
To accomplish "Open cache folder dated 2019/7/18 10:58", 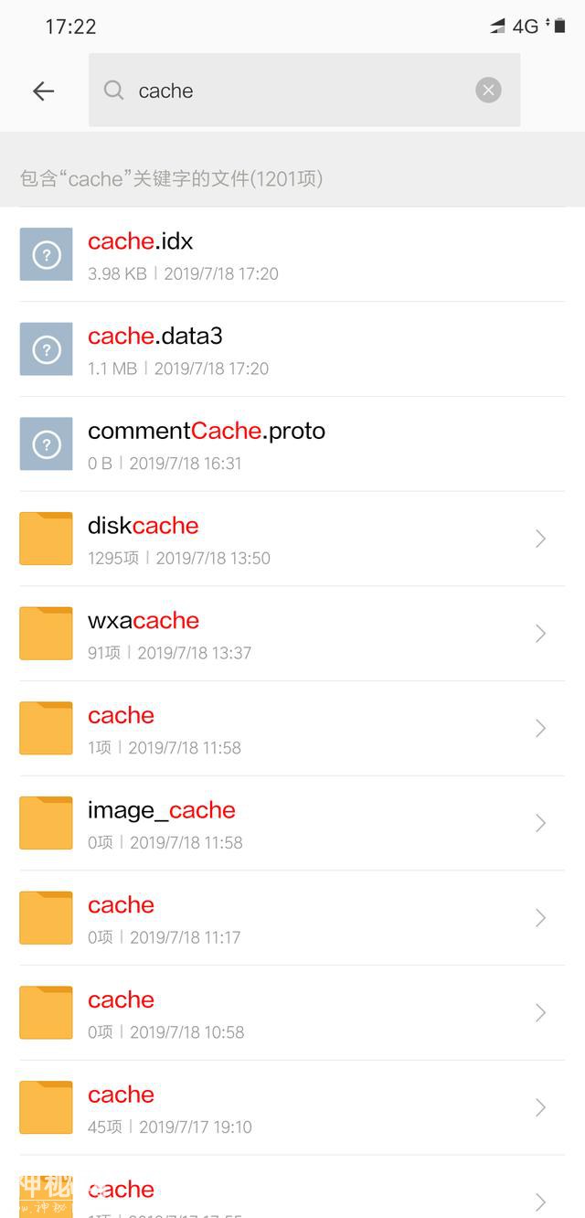I will tap(292, 1012).
